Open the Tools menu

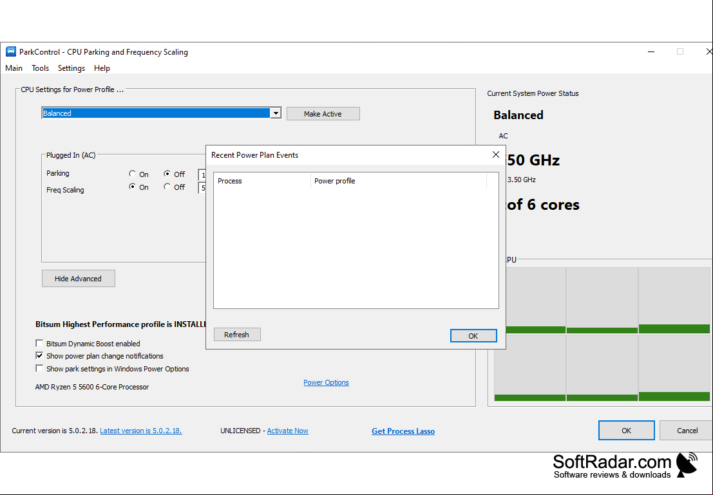click(40, 68)
